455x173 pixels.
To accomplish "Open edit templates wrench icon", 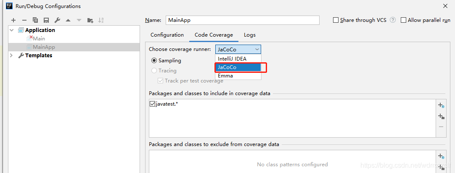I will 57,20.
